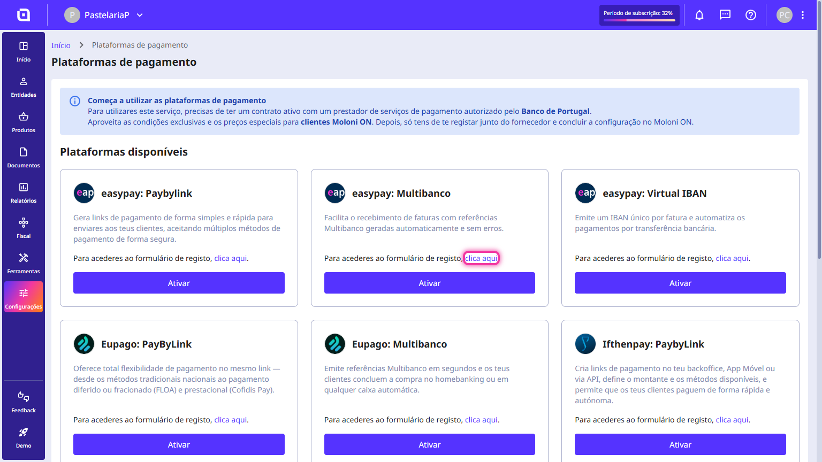
Task: Activate Ifthenpay PaybyLink
Action: point(680,444)
